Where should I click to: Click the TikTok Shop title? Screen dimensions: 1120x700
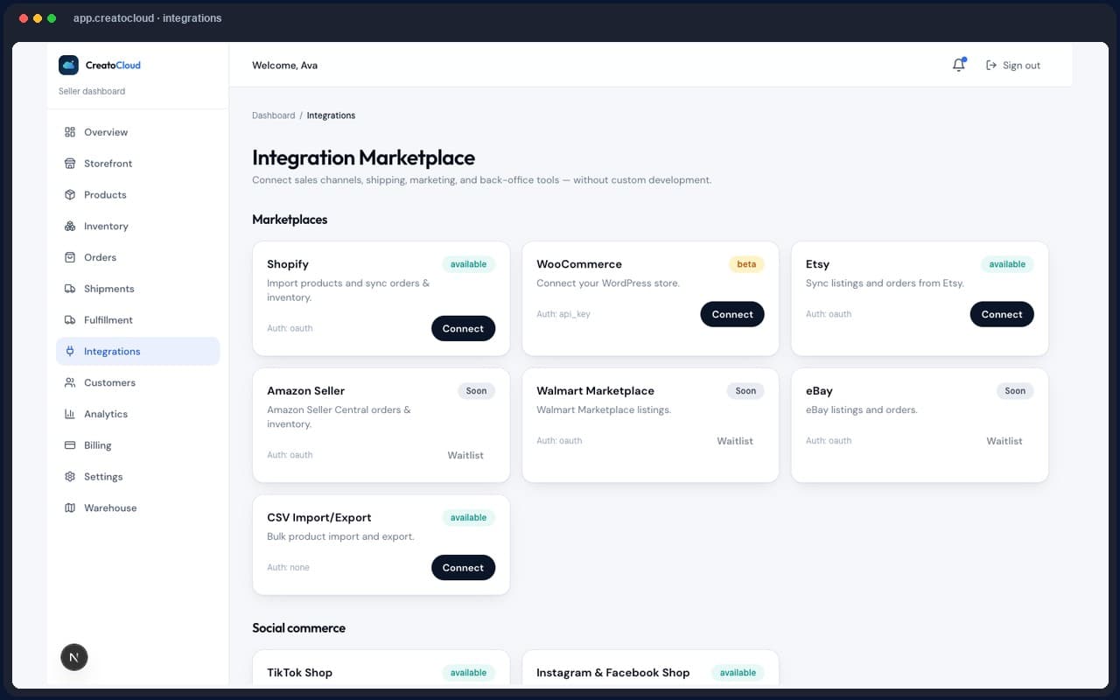point(299,673)
